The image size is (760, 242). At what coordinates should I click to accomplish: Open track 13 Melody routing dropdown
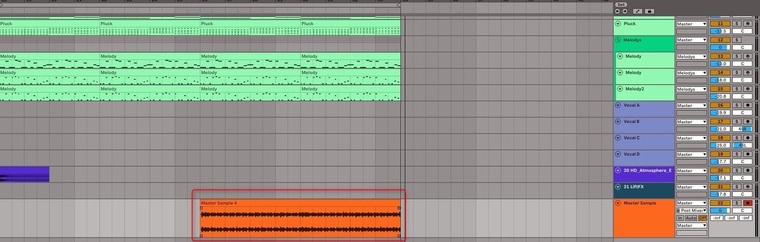692,56
